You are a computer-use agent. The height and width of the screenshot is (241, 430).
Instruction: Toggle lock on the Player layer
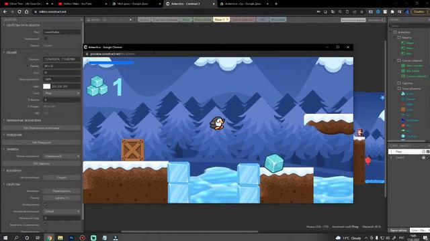coord(423,151)
